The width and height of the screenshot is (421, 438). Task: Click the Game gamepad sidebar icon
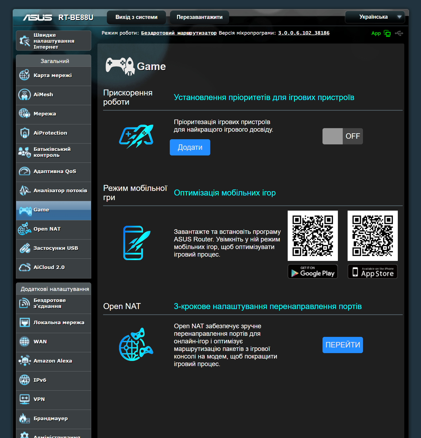(25, 211)
